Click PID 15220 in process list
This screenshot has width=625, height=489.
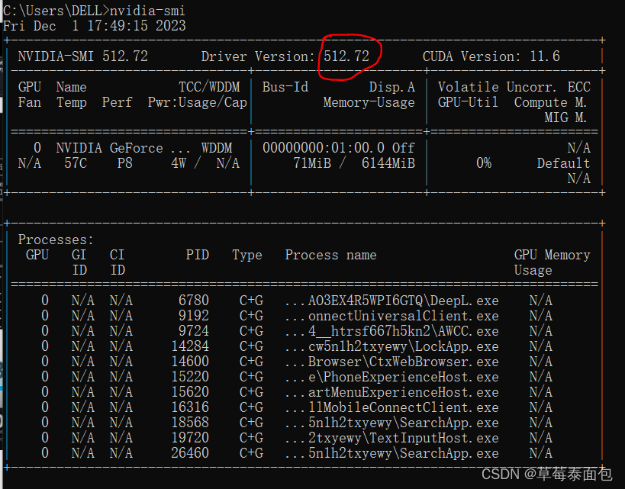190,377
